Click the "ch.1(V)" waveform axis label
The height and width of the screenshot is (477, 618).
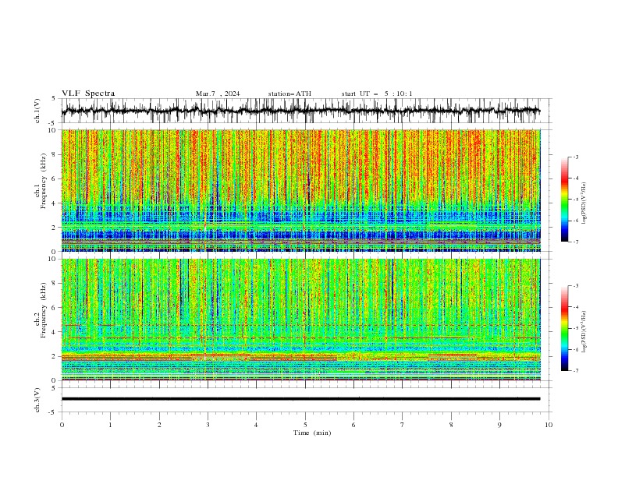37,111
